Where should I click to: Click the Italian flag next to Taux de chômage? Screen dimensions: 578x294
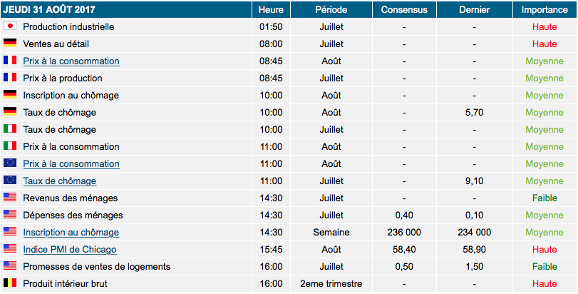pyautogui.click(x=10, y=128)
